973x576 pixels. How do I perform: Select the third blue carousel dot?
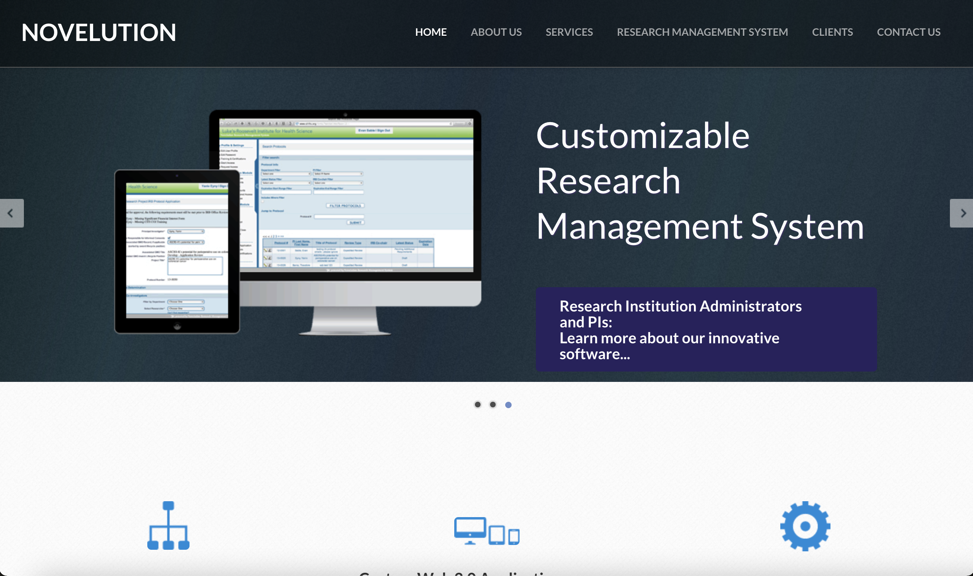click(508, 405)
